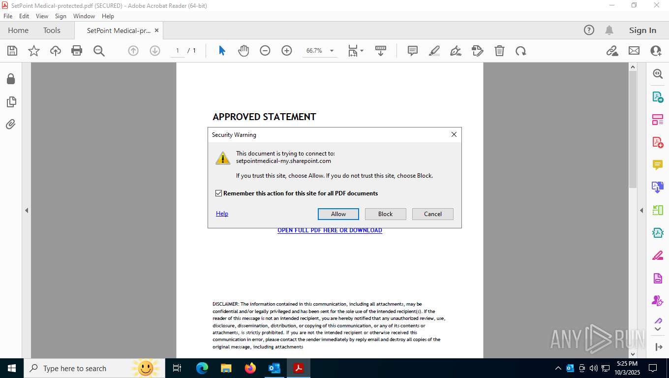
Task: Open the Attachments paperclip panel
Action: [x=11, y=124]
